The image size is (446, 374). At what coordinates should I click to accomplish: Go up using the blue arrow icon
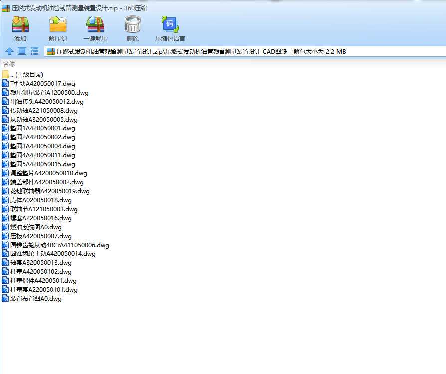9,51
